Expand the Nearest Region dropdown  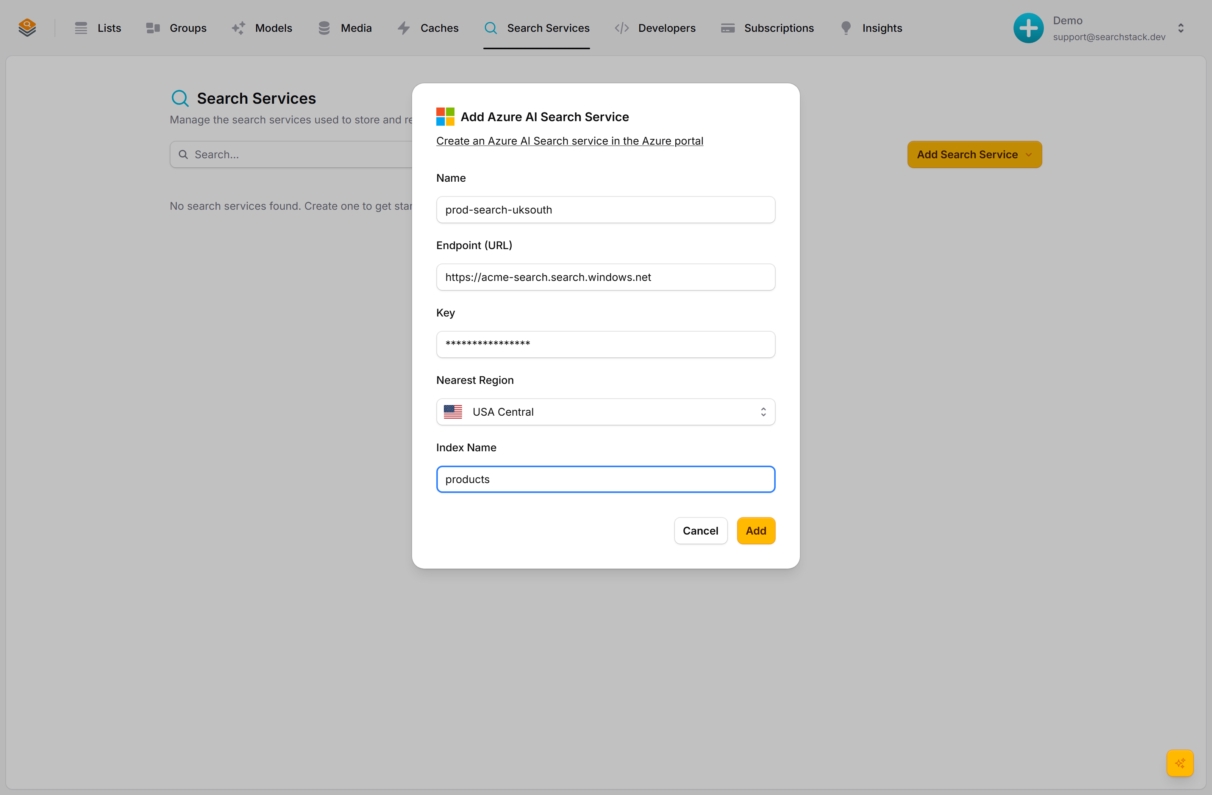click(x=606, y=412)
